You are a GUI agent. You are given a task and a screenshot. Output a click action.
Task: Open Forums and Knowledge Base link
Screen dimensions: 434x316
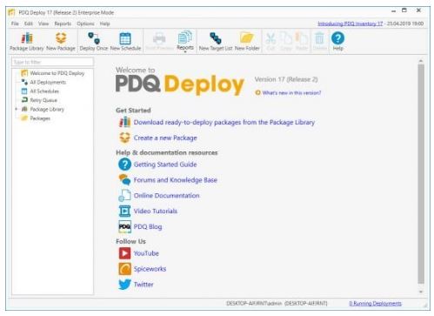point(176,180)
